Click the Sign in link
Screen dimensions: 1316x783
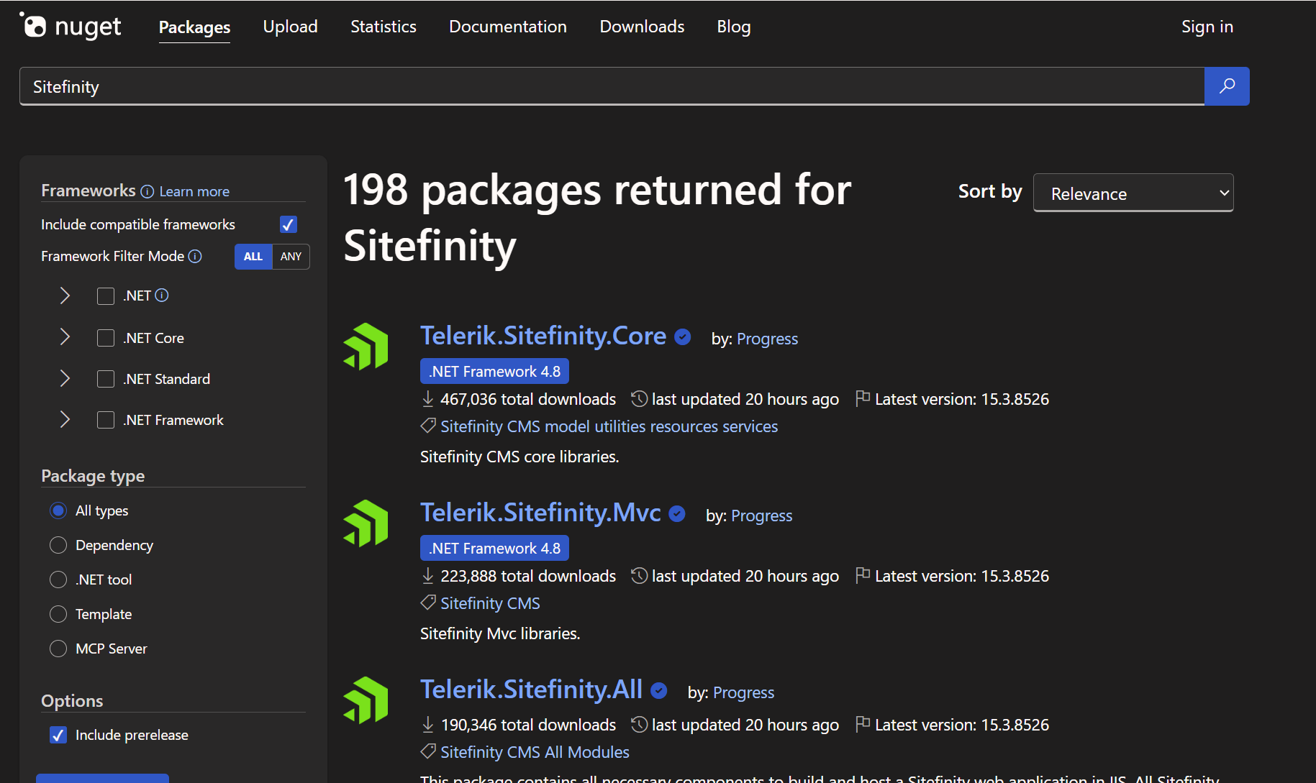pos(1207,27)
